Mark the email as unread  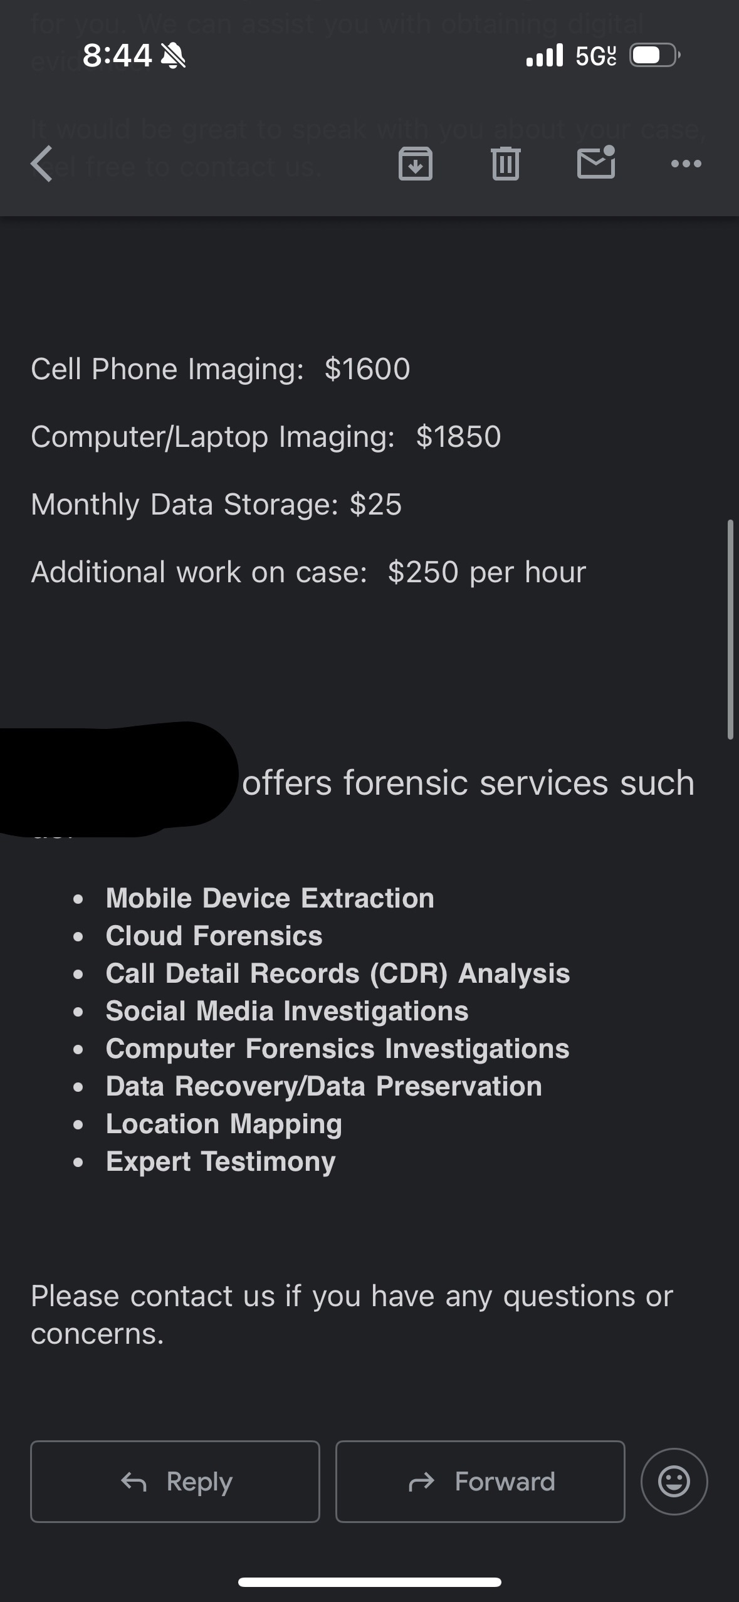click(x=596, y=163)
